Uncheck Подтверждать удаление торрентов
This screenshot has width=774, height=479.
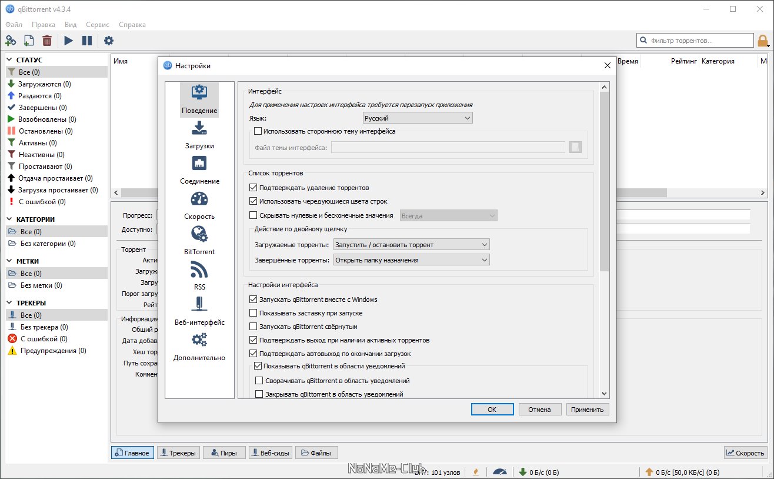click(x=253, y=188)
